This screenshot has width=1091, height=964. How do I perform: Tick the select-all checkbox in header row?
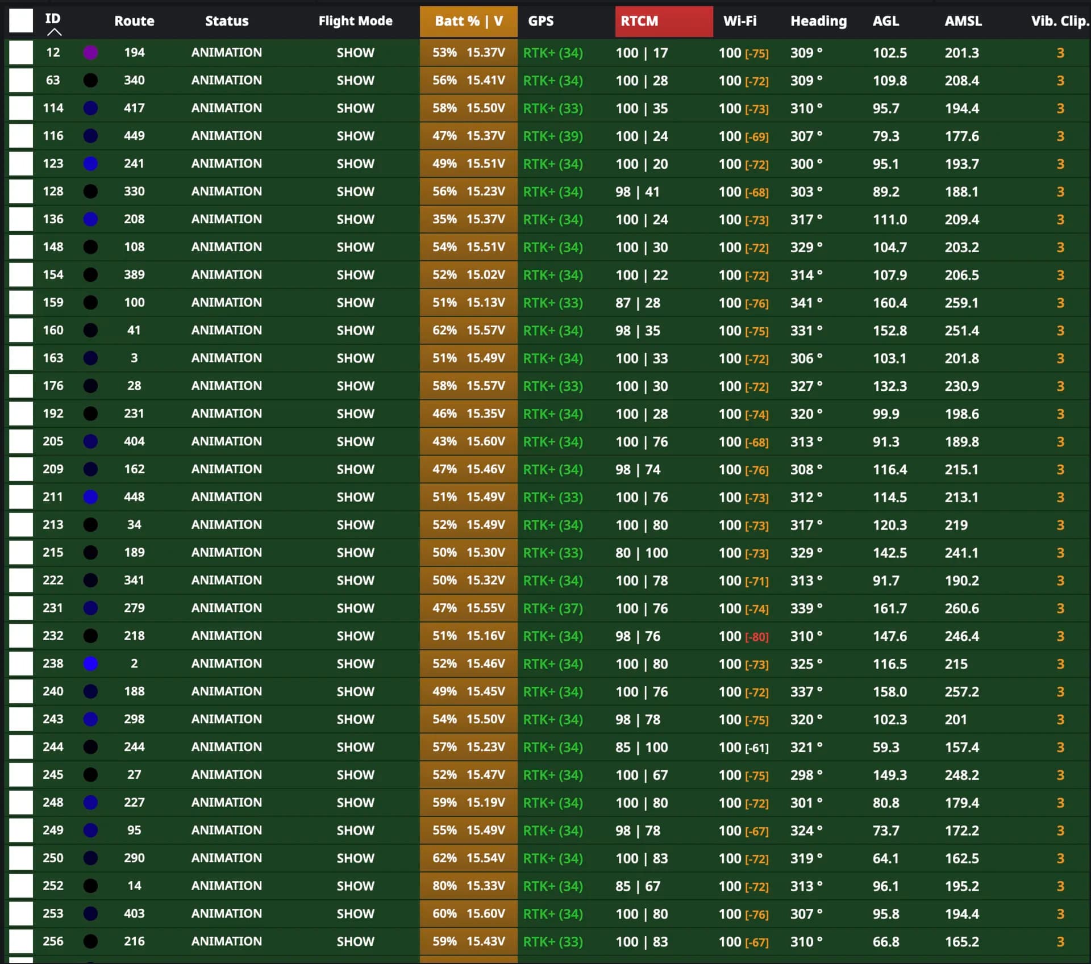[x=21, y=21]
